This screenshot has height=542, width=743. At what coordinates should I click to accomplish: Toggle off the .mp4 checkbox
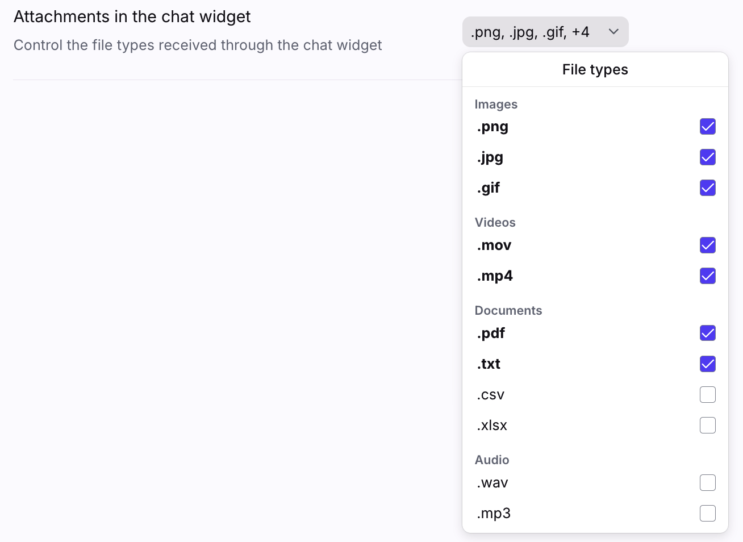coord(707,276)
